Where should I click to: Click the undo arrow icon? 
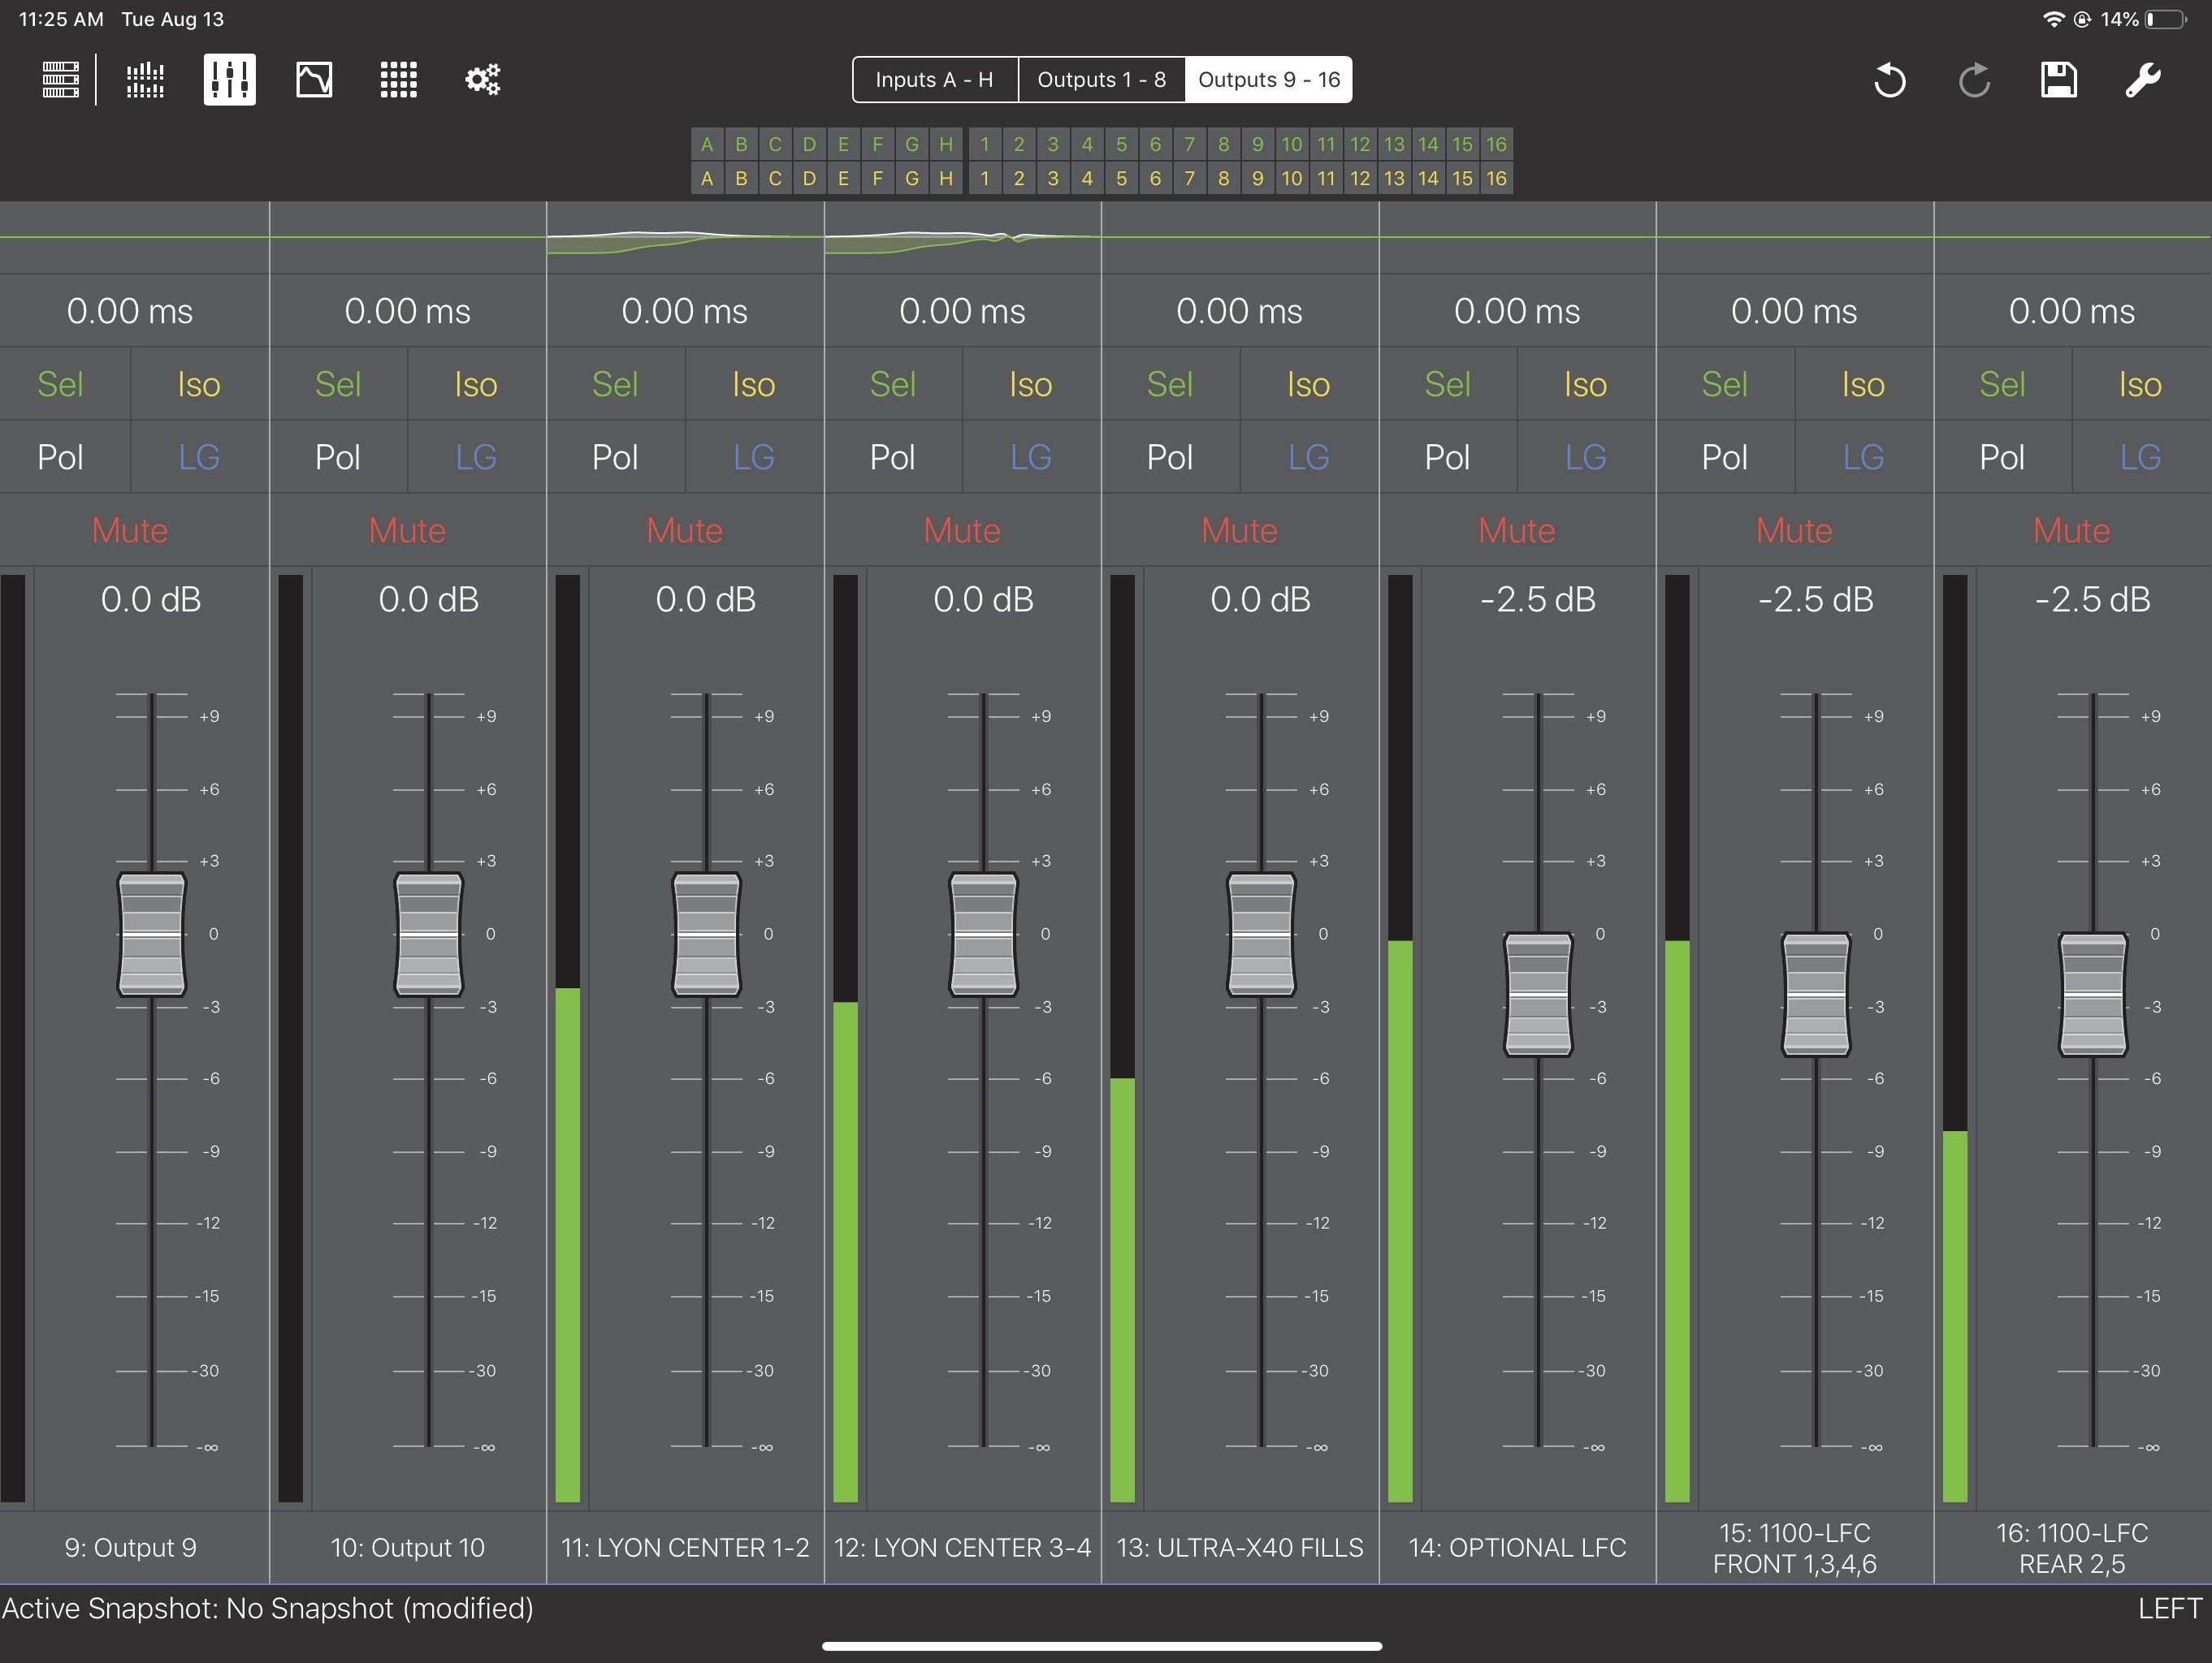tap(1889, 80)
